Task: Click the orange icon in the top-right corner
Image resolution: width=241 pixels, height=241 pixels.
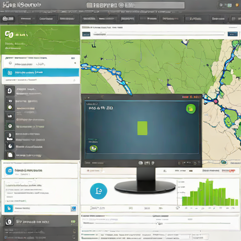Action: click(x=237, y=5)
